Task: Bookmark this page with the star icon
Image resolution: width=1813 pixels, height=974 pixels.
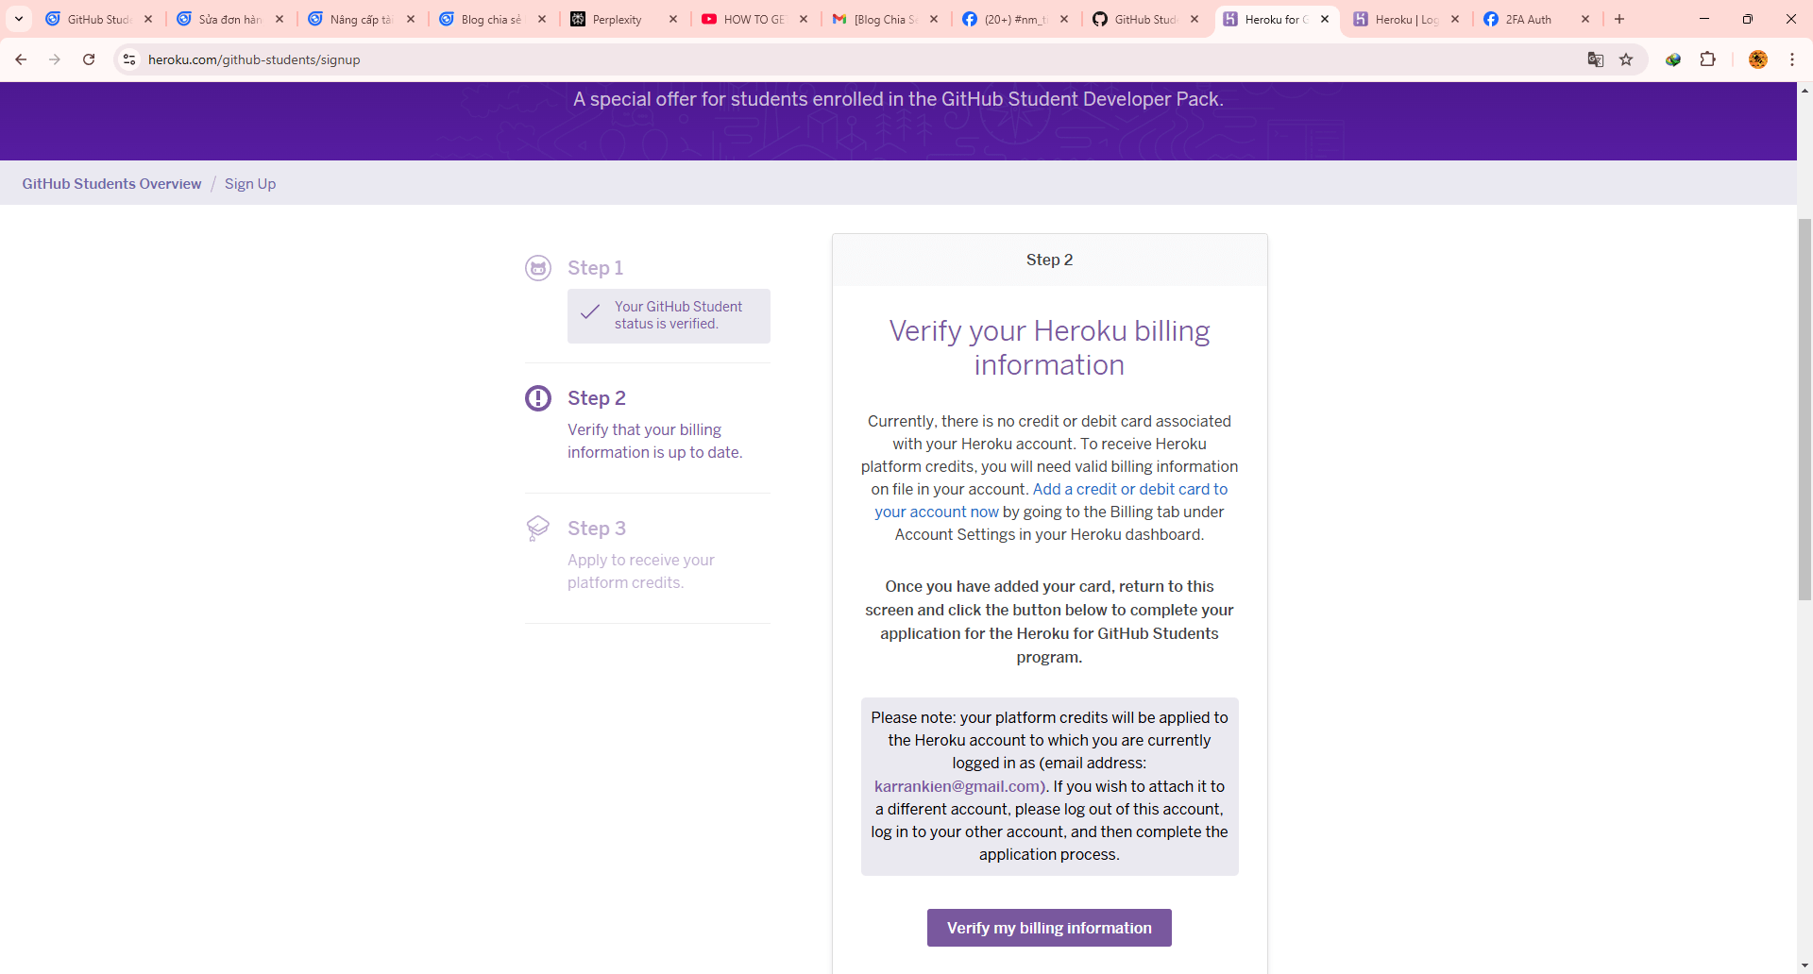Action: (x=1626, y=59)
